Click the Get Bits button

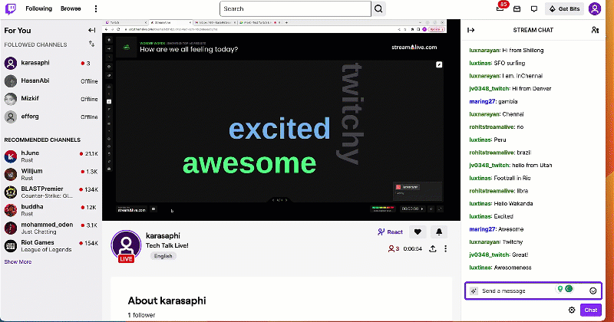(564, 8)
